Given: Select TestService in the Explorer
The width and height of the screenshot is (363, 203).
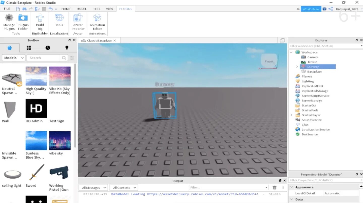Looking at the screenshot, I should [x=310, y=134].
